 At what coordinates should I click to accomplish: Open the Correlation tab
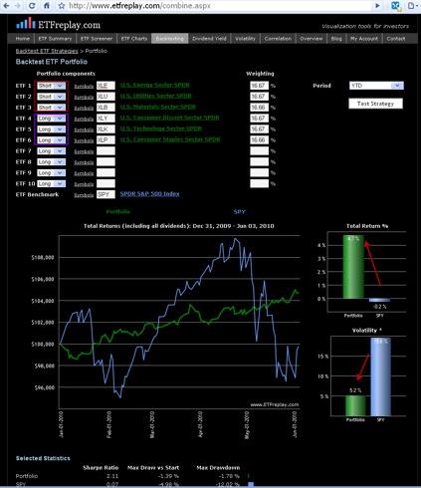coord(278,39)
